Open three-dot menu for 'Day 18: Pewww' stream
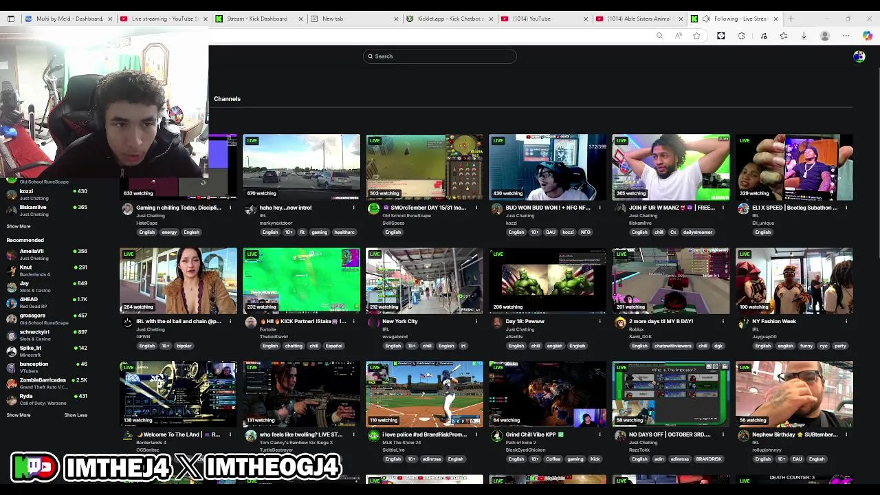The image size is (880, 495). [x=599, y=321]
